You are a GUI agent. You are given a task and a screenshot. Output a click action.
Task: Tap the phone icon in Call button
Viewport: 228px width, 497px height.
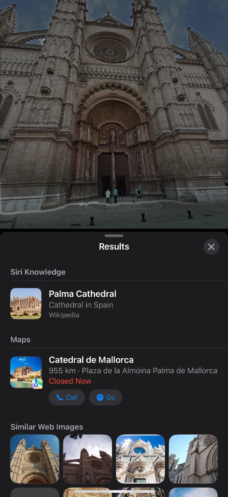[59, 398]
